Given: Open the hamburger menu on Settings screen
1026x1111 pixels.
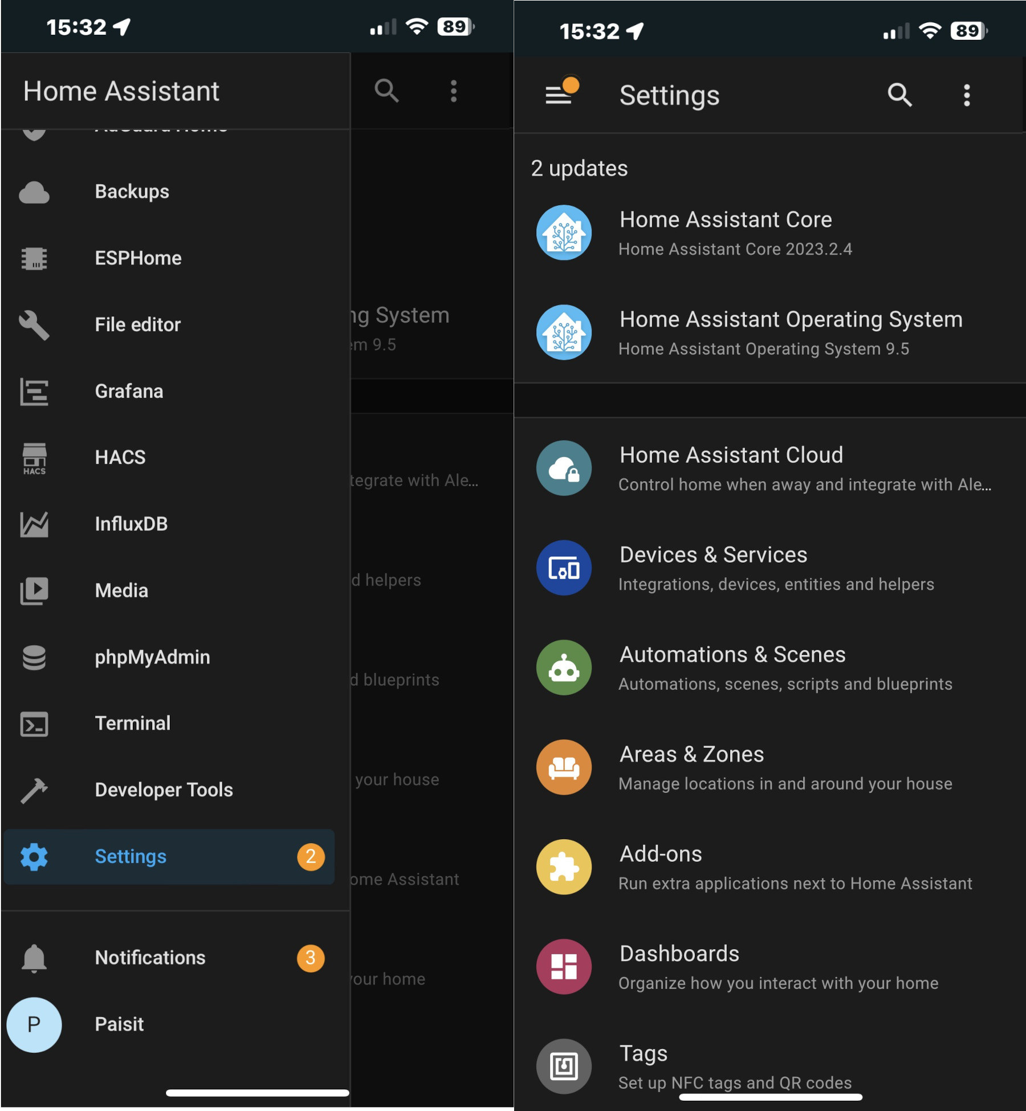Looking at the screenshot, I should click(561, 92).
